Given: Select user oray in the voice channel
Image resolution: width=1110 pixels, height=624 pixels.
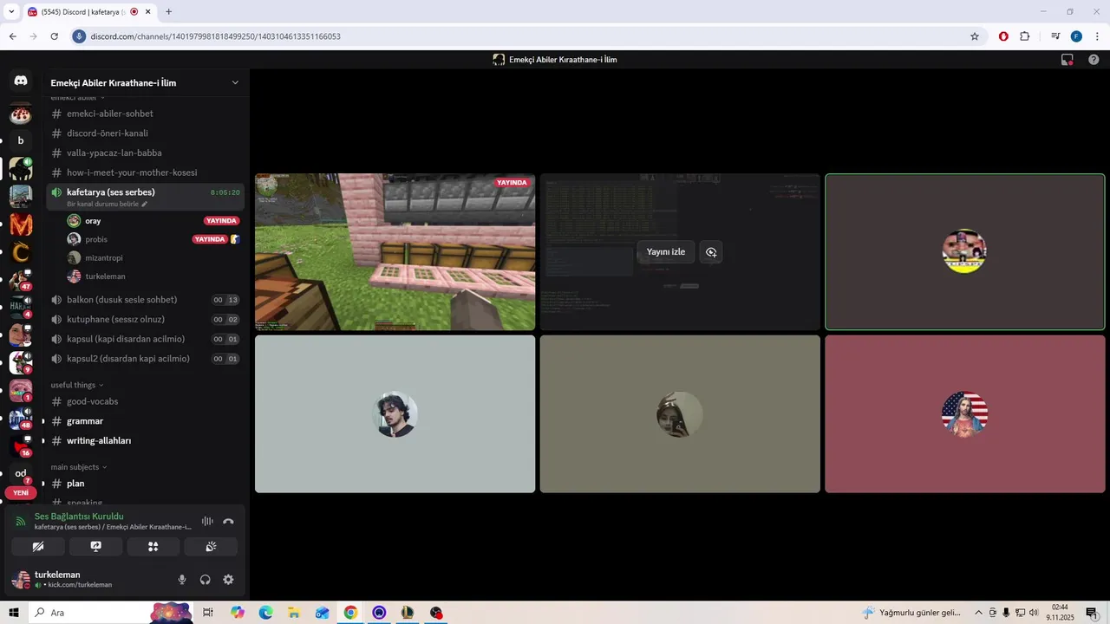Looking at the screenshot, I should coord(93,221).
